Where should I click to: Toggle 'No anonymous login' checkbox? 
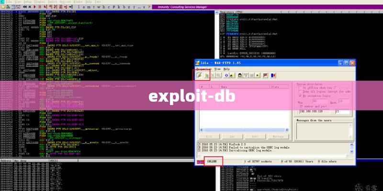(x=301, y=96)
